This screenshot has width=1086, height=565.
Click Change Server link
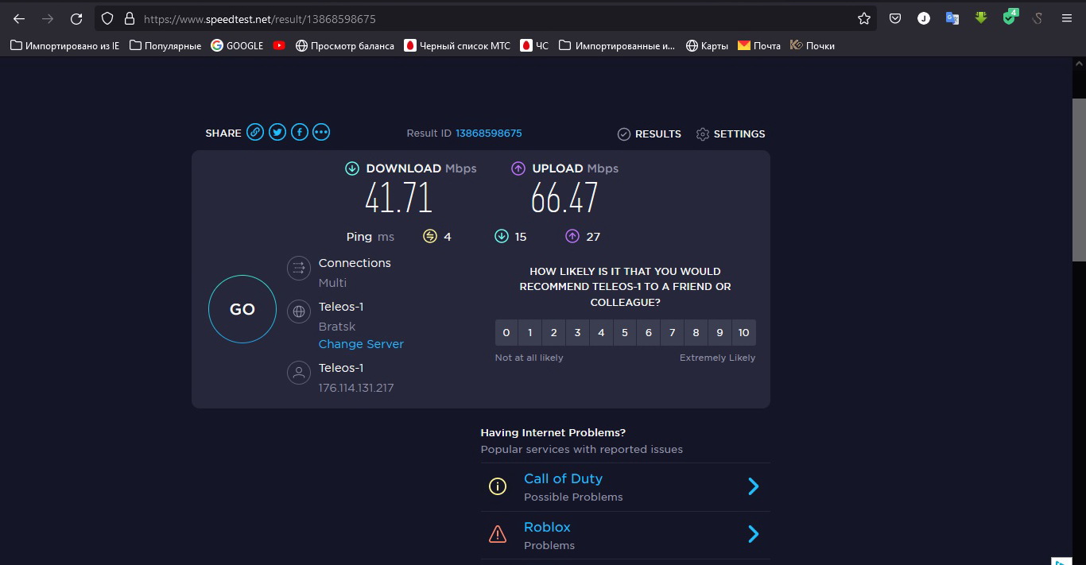(361, 344)
